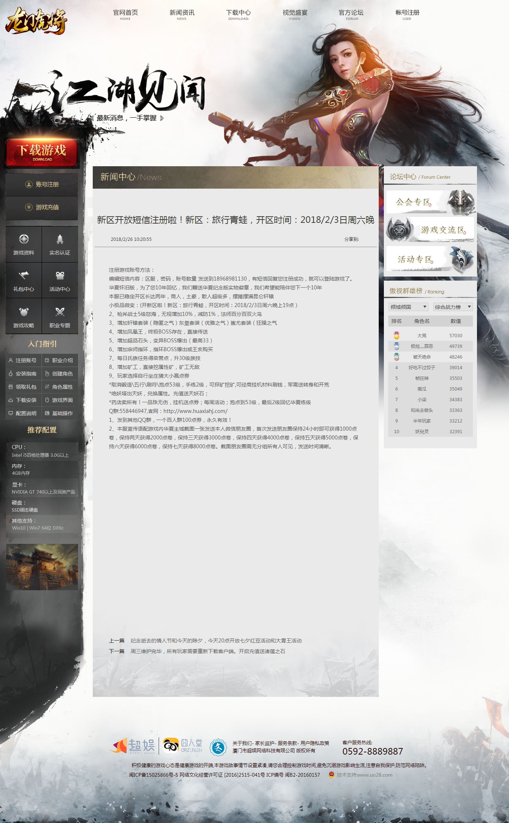Click the 超娱 company logo in footer
Screen dimensions: 509x823
click(132, 746)
